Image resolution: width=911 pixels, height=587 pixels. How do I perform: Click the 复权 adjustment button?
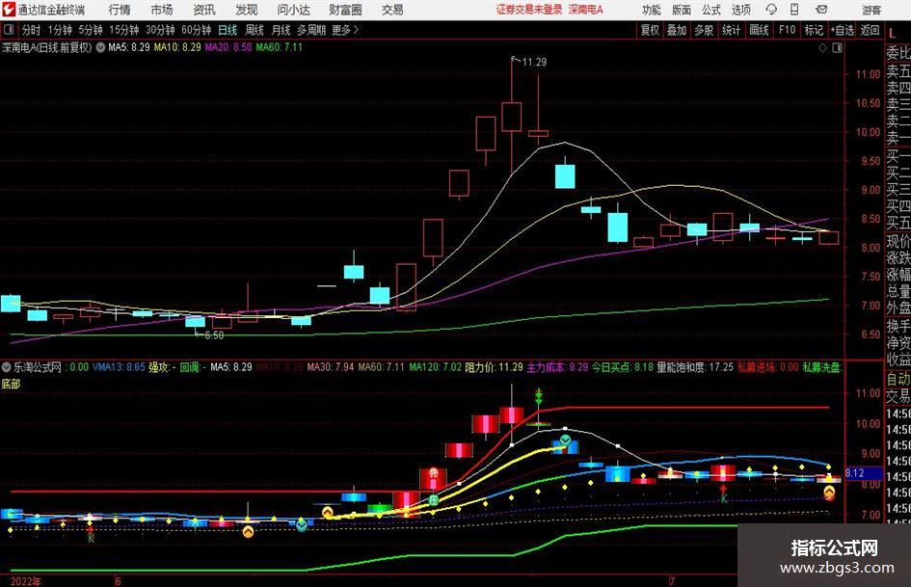(x=650, y=30)
